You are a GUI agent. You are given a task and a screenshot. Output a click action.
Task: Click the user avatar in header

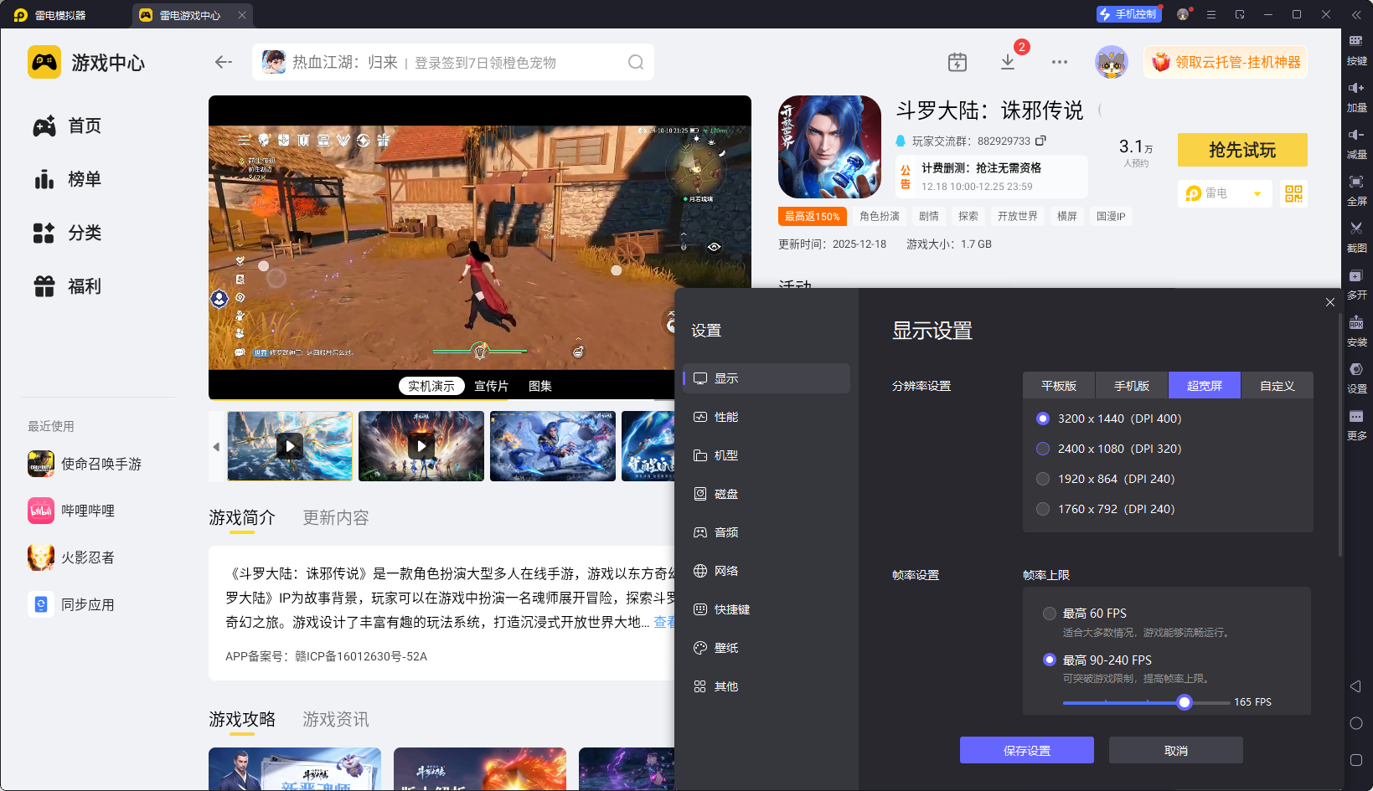(1112, 62)
